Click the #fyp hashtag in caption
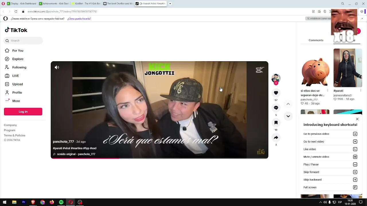This screenshot has width=367, height=206. coord(86,148)
